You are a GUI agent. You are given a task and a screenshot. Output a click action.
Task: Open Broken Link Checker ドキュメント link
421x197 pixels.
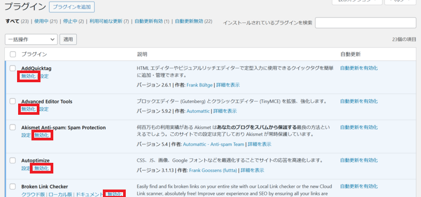[90, 194]
